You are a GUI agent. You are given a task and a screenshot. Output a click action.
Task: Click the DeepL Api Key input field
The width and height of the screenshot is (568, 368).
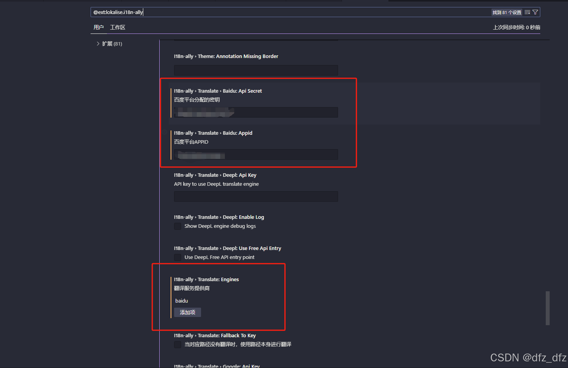[x=256, y=196]
